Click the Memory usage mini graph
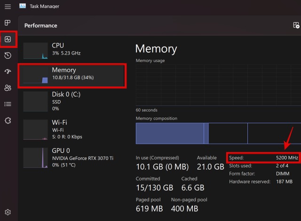The width and height of the screenshot is (301, 221). coord(36,75)
